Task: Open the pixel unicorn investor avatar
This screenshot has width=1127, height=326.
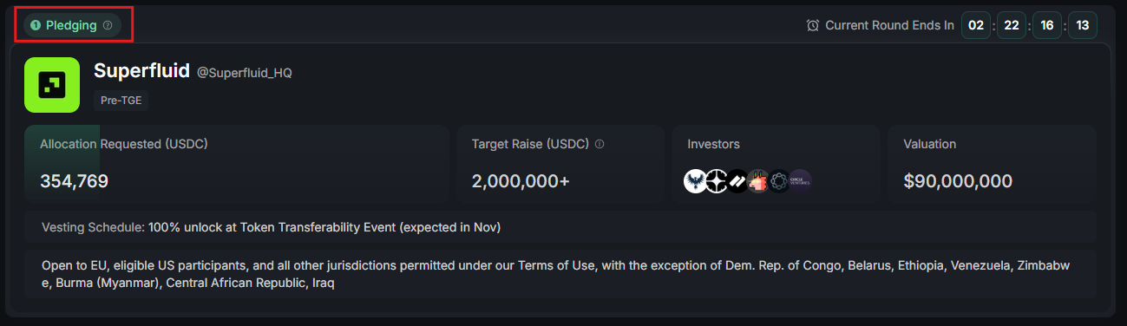Action: (x=758, y=181)
